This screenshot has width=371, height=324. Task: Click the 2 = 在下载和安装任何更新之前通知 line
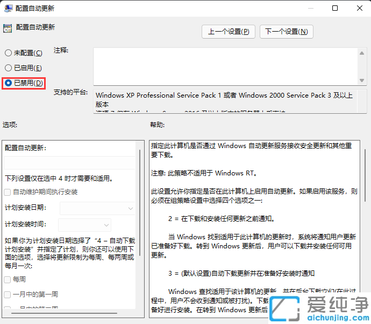coord(222,219)
